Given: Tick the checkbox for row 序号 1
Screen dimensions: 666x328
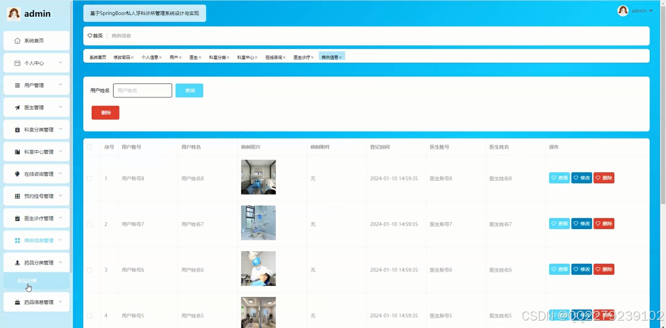Looking at the screenshot, I should click(x=90, y=178).
